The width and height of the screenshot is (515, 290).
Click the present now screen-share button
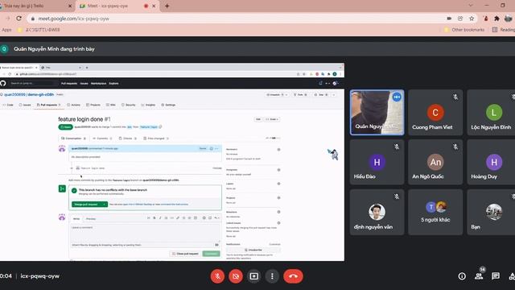click(254, 276)
